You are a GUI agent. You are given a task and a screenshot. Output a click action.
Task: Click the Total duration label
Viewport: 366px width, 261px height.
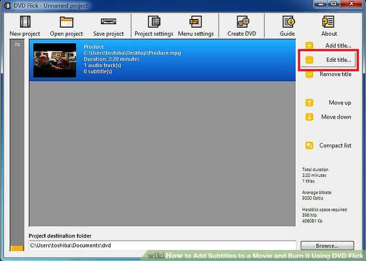(x=315, y=170)
